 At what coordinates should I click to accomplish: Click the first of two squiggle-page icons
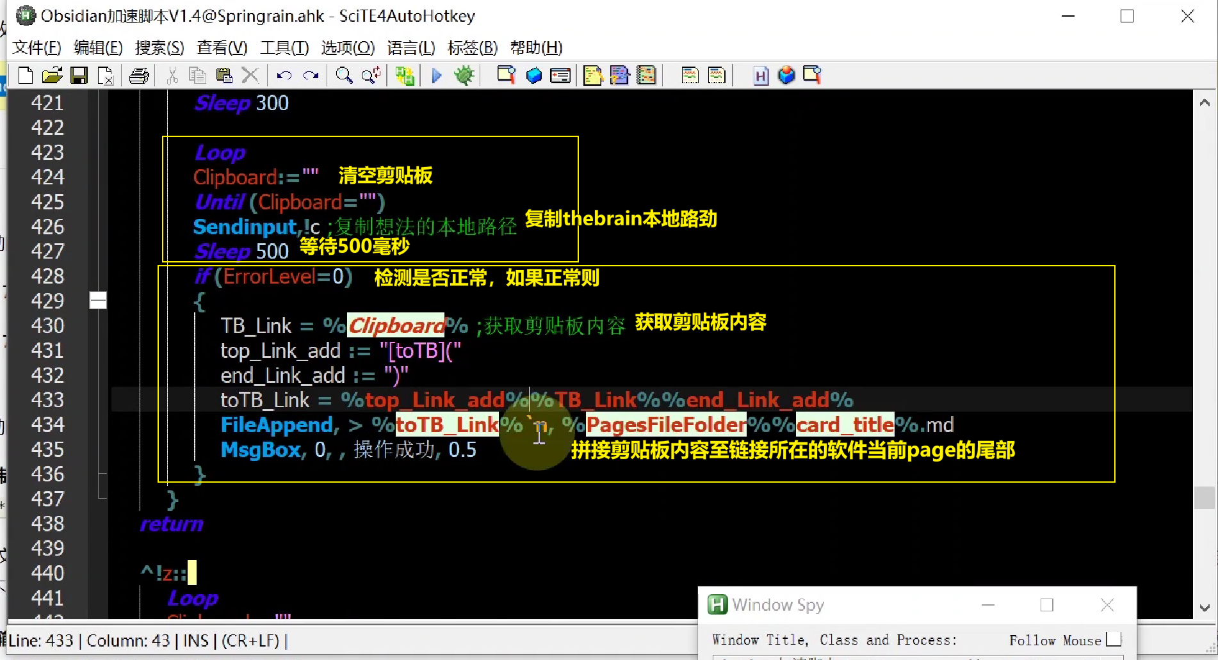coord(690,76)
